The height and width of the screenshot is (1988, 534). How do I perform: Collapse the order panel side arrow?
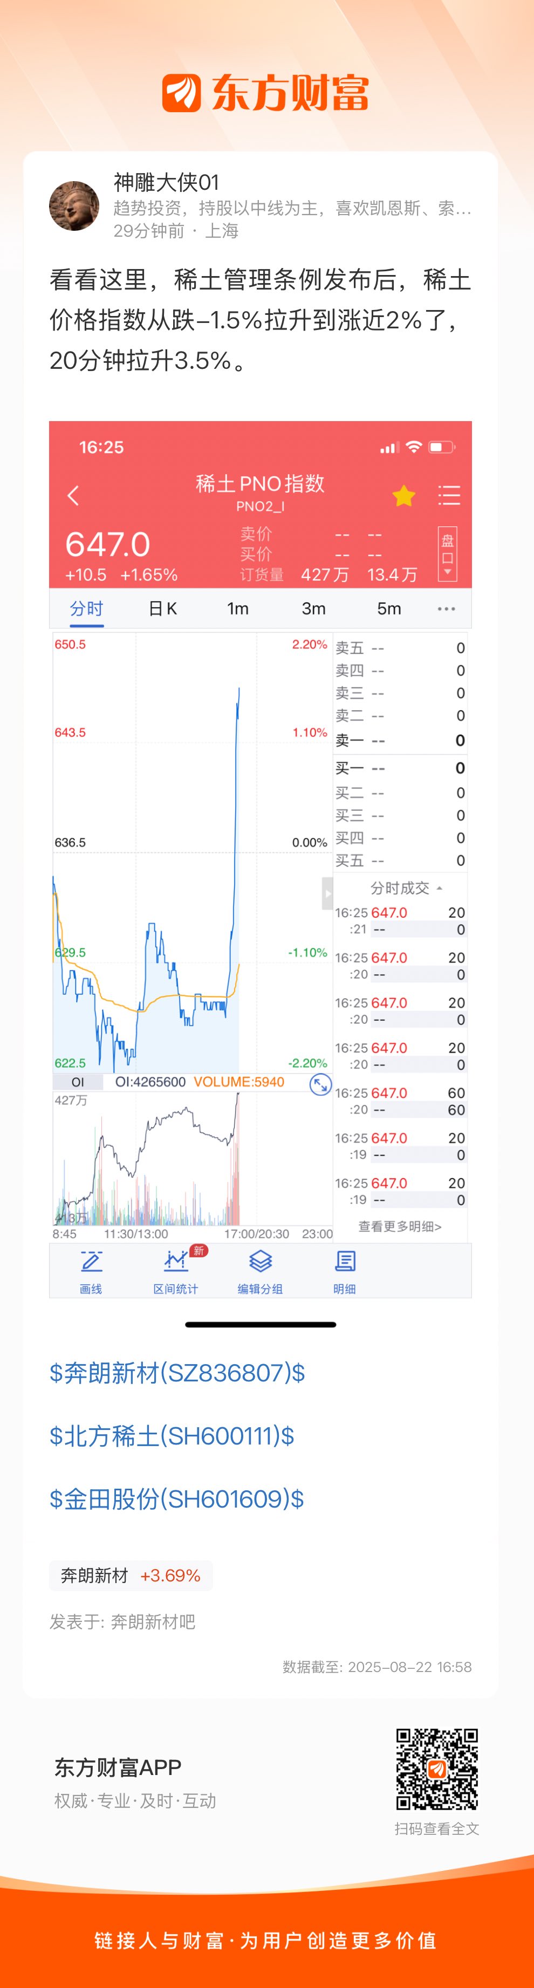point(327,893)
